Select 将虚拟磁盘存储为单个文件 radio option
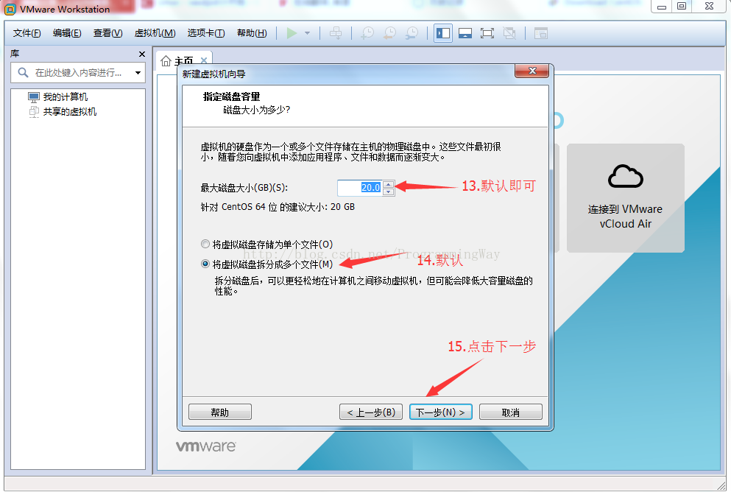The image size is (731, 492). click(x=205, y=244)
